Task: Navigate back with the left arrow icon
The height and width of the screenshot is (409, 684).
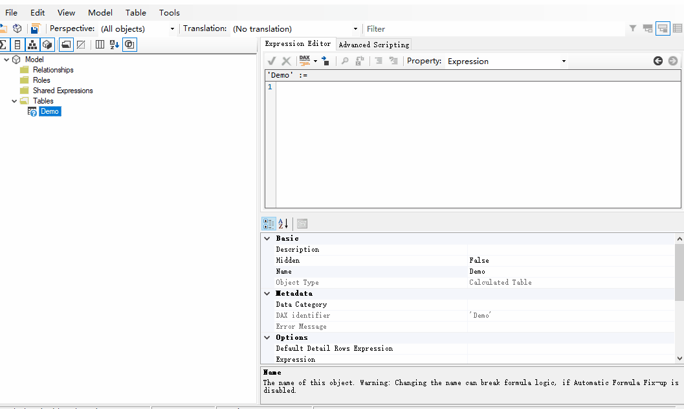Action: point(658,61)
